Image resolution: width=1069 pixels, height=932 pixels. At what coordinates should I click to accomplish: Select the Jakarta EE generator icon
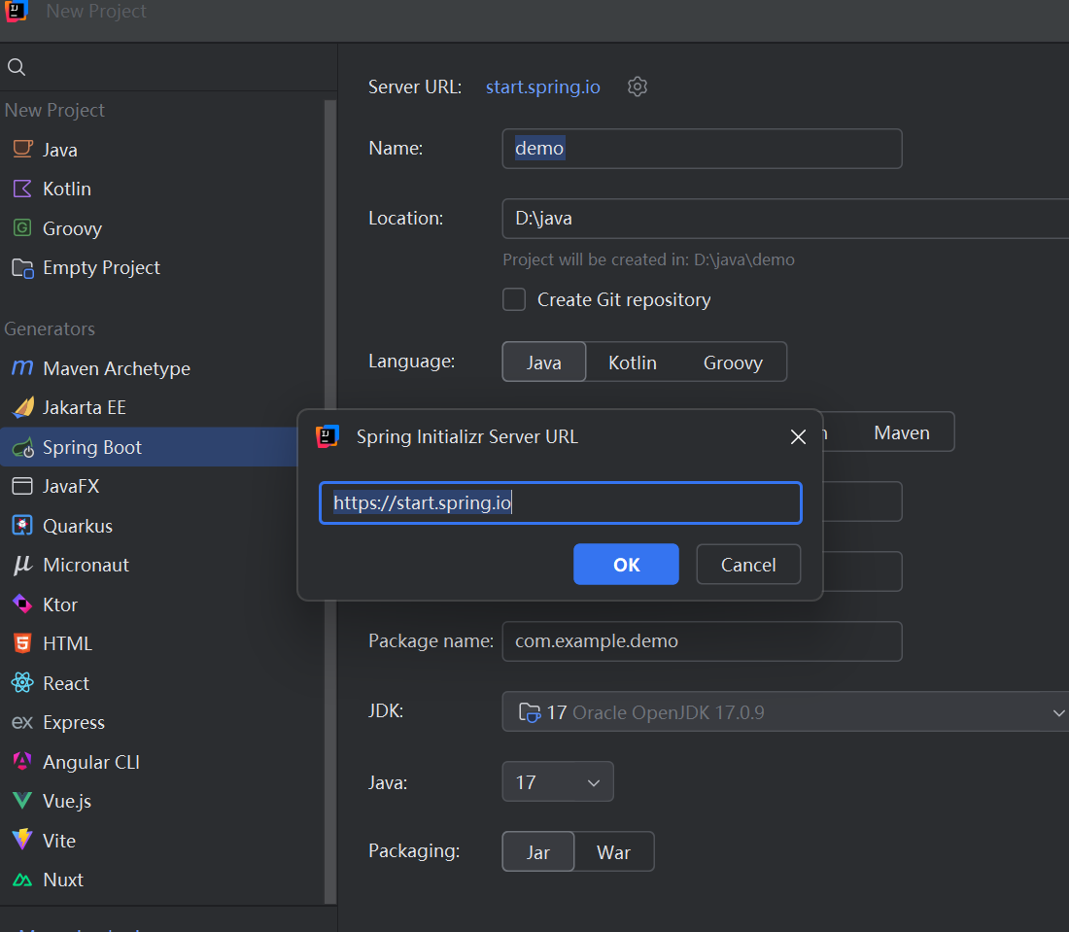(23, 407)
